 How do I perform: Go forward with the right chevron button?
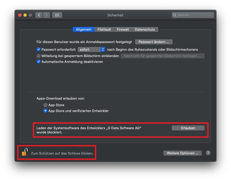47,15
